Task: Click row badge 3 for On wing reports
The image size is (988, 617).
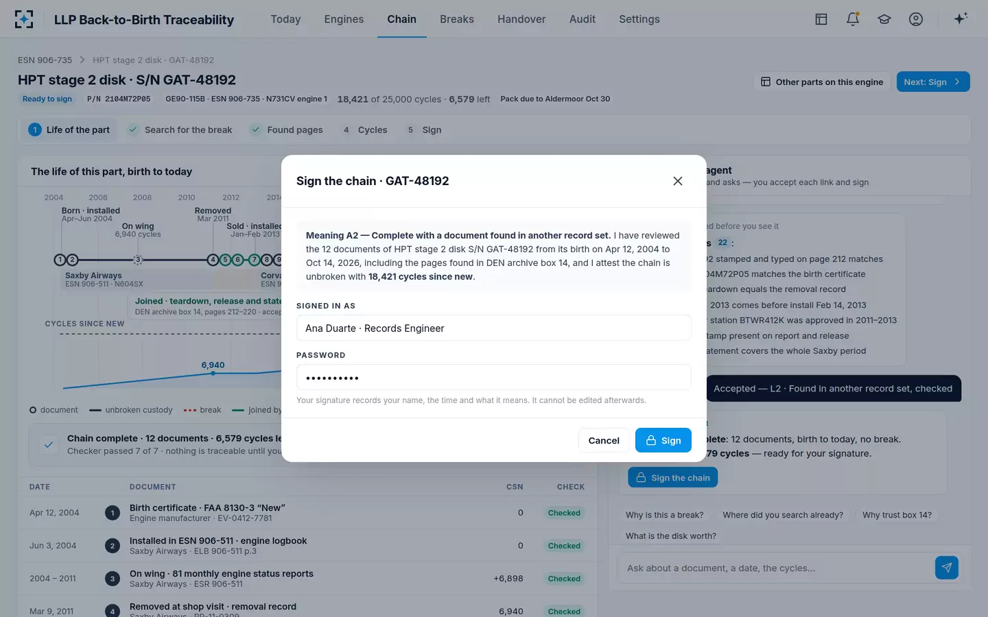Action: pyautogui.click(x=113, y=579)
